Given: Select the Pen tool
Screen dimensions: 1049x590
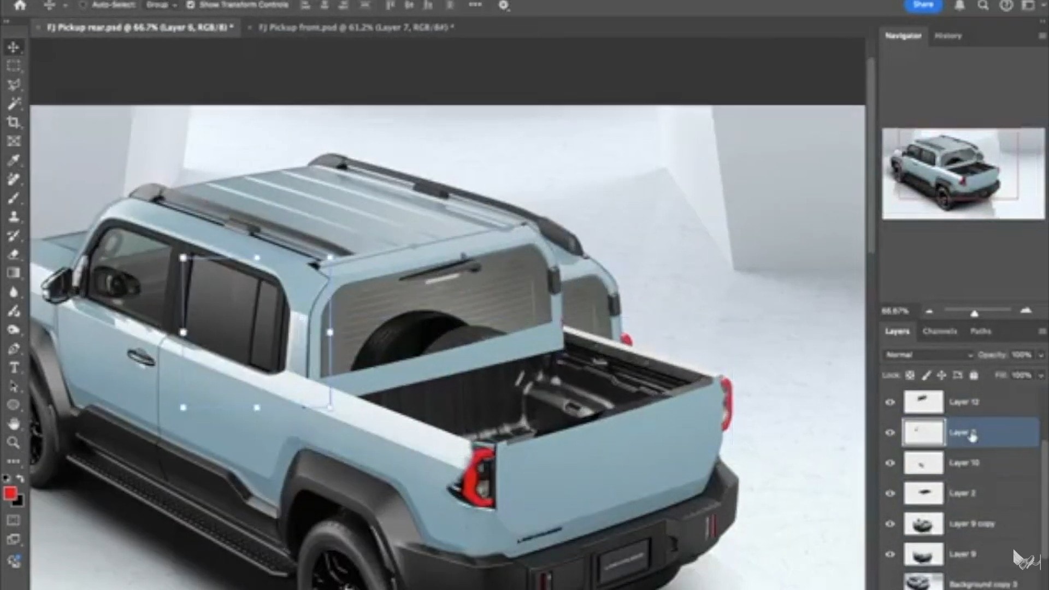Looking at the screenshot, I should pos(14,349).
